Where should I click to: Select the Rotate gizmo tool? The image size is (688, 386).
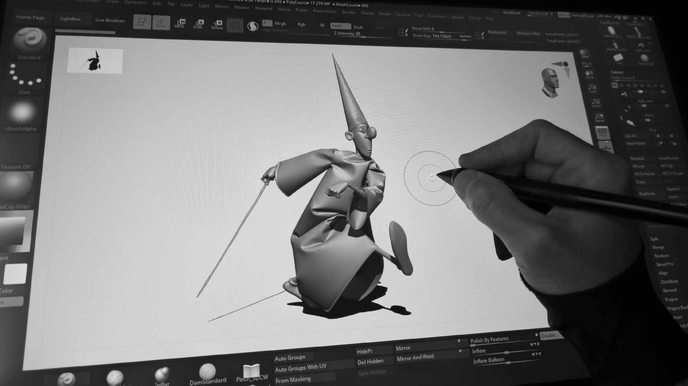[217, 25]
